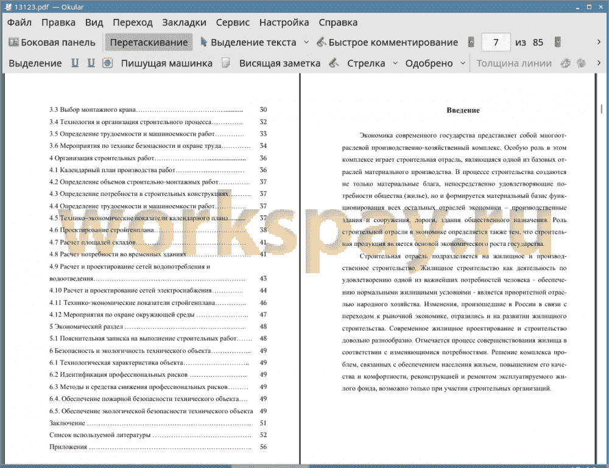
Task: Click the first palette icon after Толщина линии
Action: tap(566, 63)
